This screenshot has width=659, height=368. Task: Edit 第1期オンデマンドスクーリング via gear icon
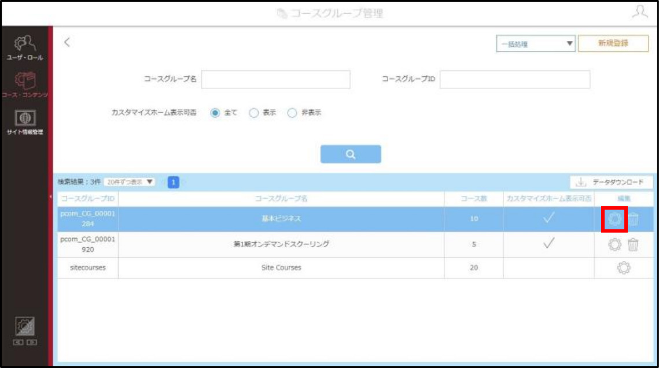coord(614,244)
